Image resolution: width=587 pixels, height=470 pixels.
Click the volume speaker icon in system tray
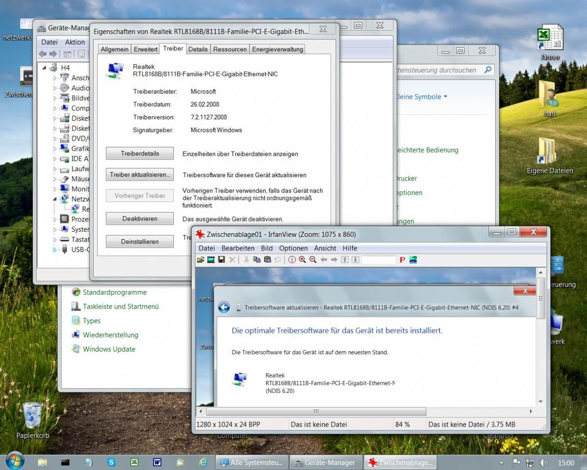(x=544, y=463)
